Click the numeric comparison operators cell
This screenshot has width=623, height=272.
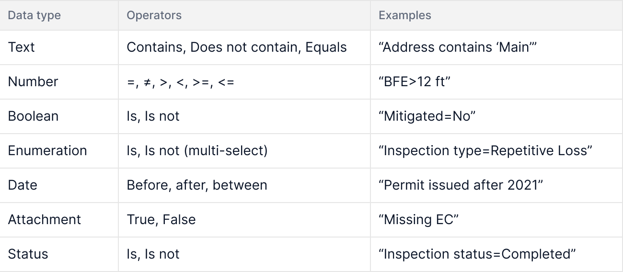181,82
